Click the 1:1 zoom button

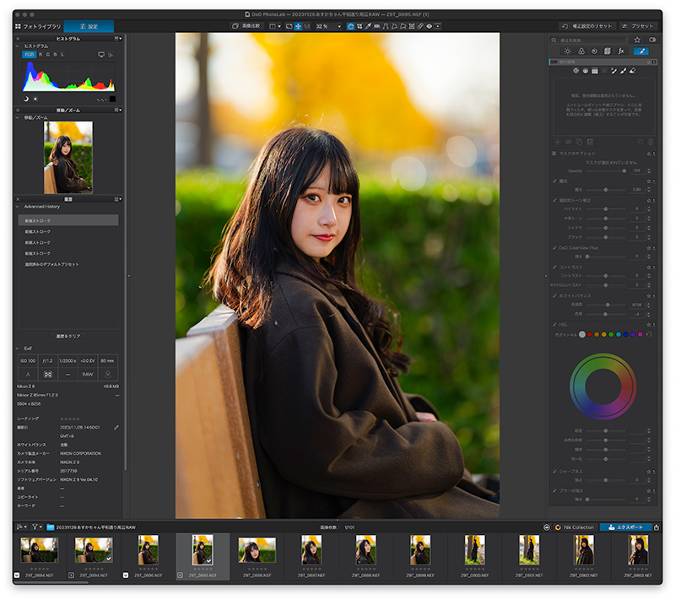point(307,26)
